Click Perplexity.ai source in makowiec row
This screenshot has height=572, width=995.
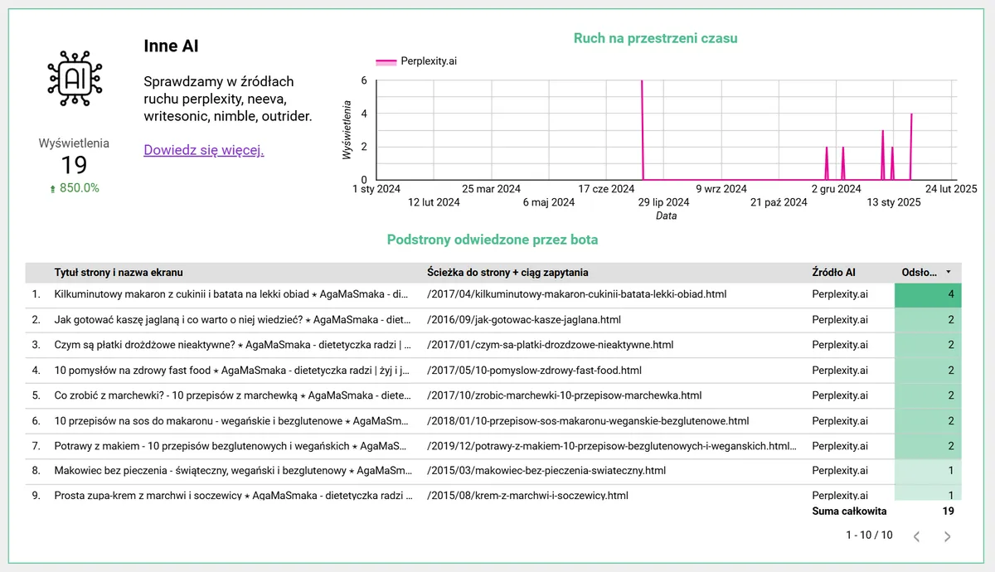tap(840, 471)
